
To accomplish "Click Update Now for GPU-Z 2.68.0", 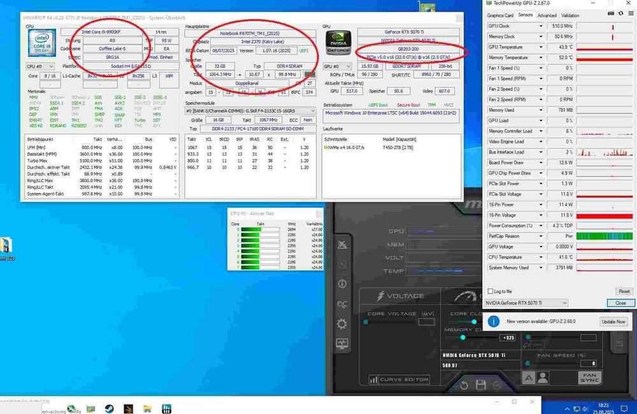I will (x=613, y=322).
